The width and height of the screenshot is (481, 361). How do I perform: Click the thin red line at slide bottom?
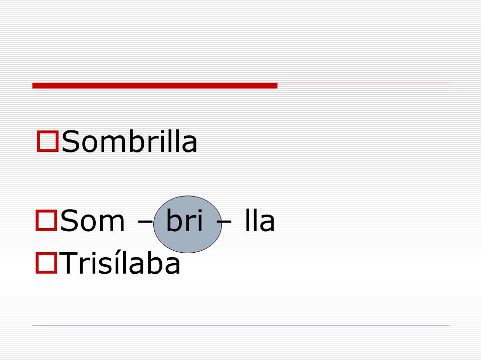(x=241, y=325)
